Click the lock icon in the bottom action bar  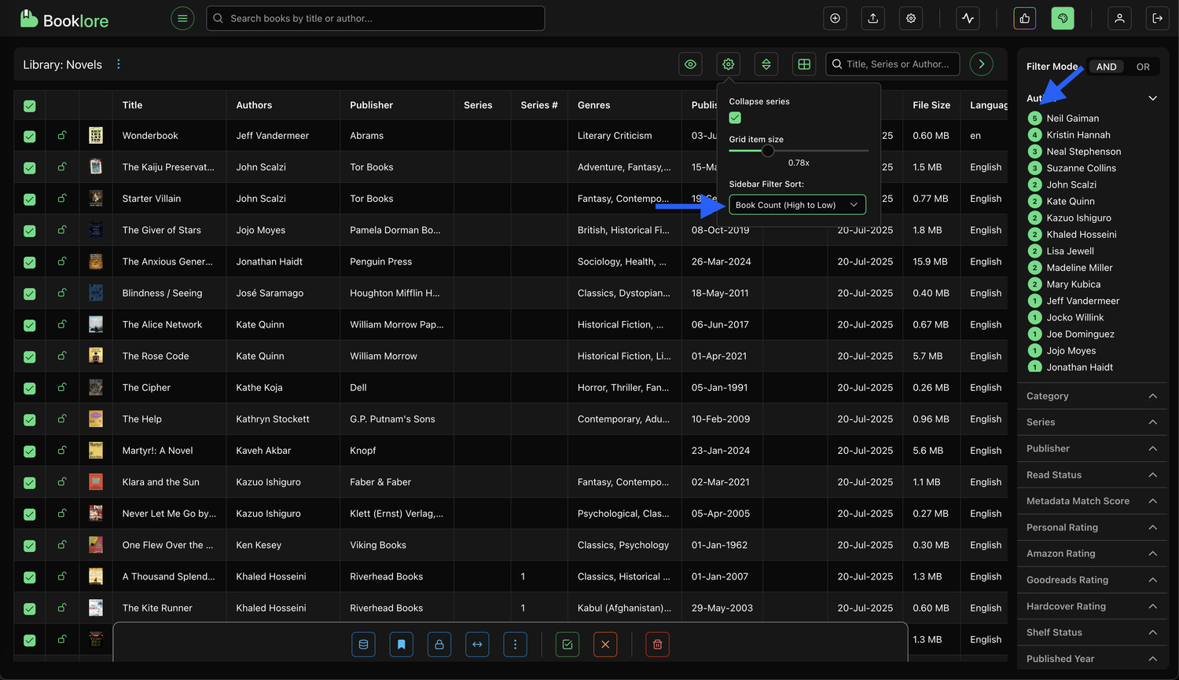click(439, 644)
